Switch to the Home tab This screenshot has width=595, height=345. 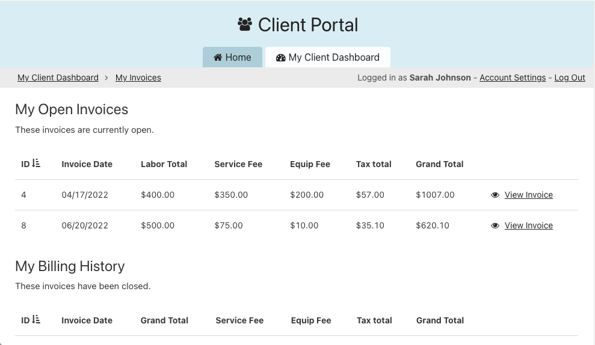point(232,58)
